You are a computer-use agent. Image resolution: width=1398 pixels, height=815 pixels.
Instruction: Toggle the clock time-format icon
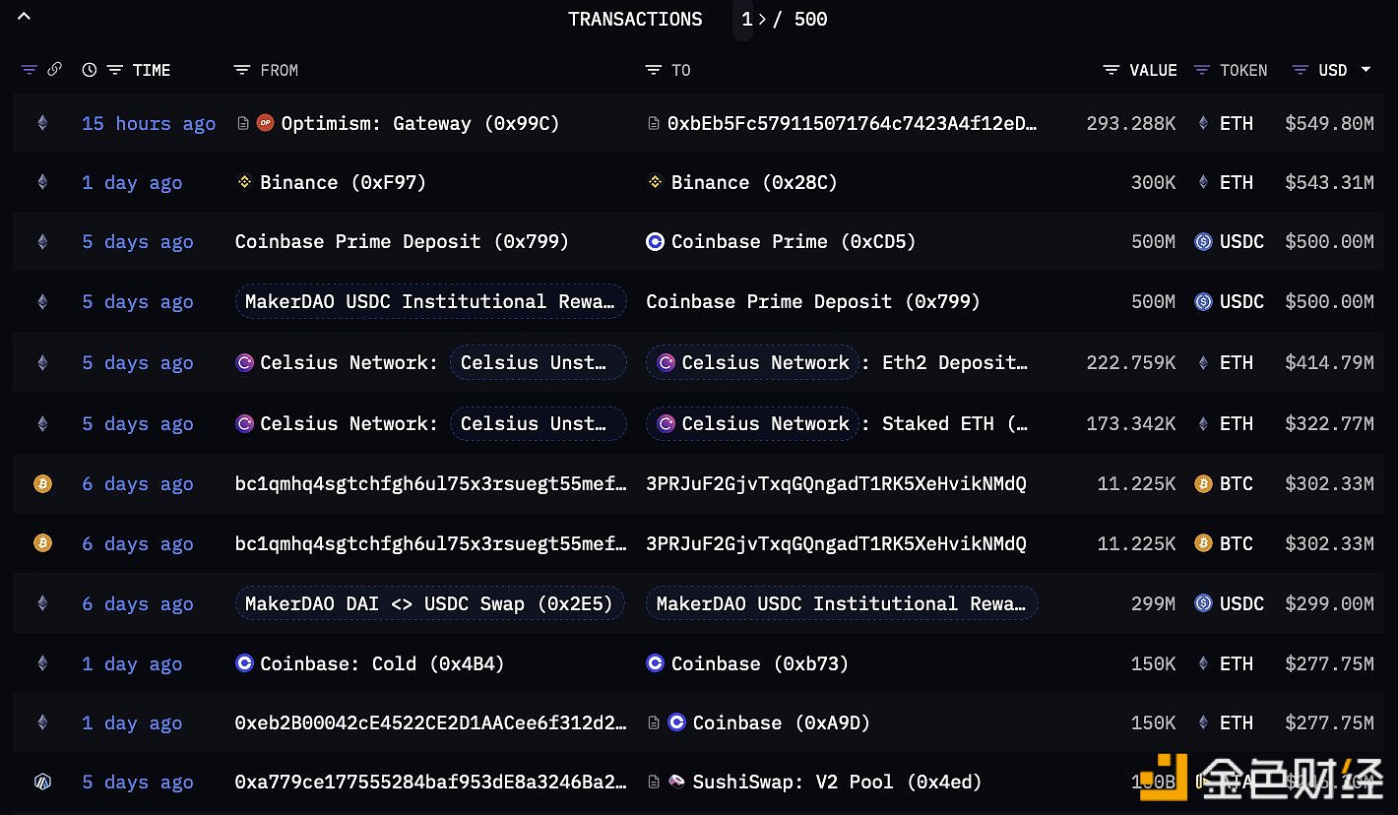(x=90, y=70)
